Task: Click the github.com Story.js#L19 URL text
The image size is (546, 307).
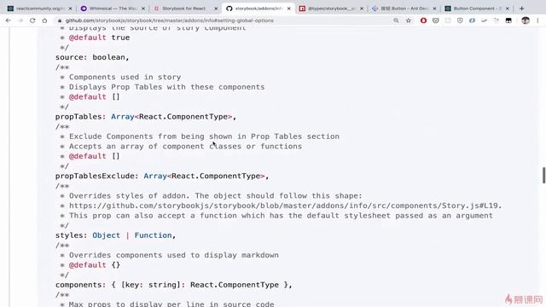Action: (x=285, y=206)
